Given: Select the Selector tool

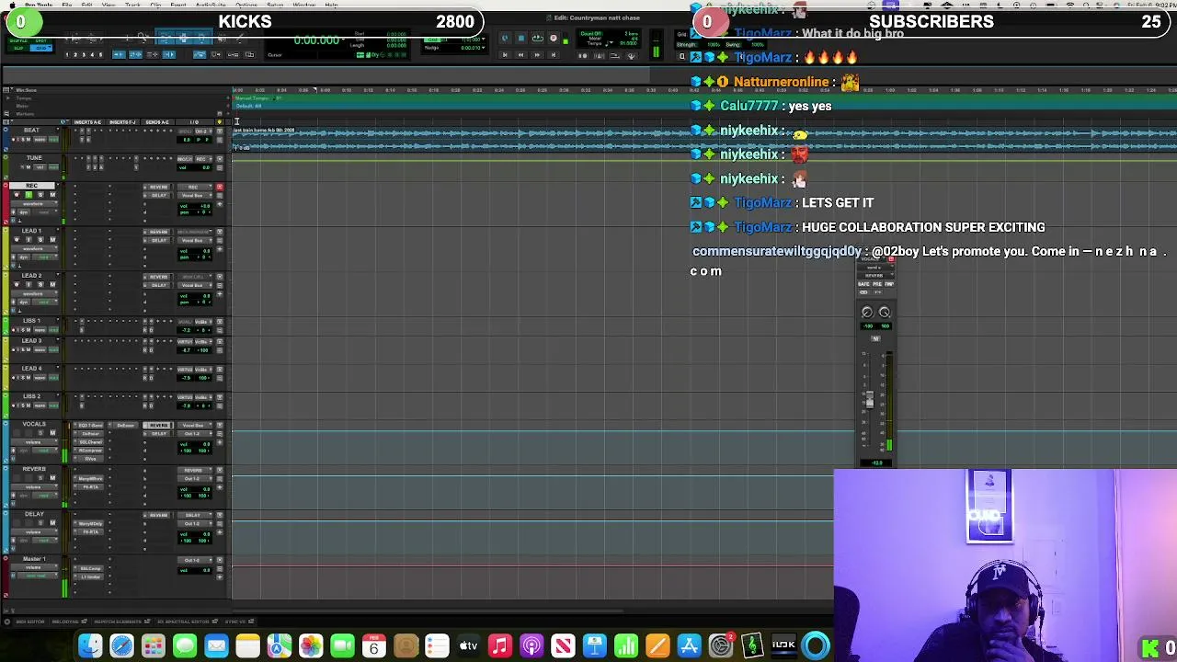Looking at the screenshot, I should tap(184, 38).
